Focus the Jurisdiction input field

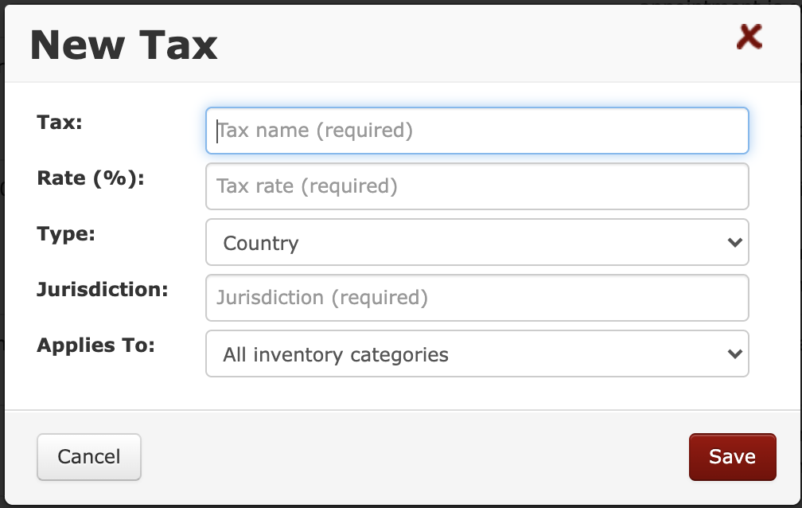477,298
